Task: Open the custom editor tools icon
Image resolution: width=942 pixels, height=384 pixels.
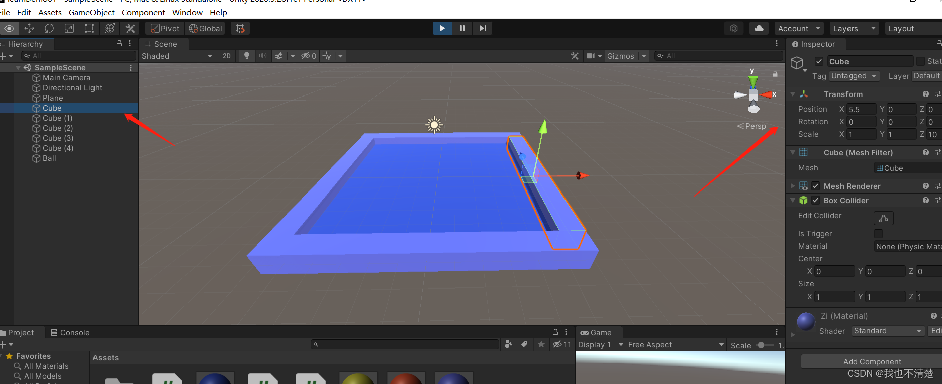Action: [x=130, y=28]
